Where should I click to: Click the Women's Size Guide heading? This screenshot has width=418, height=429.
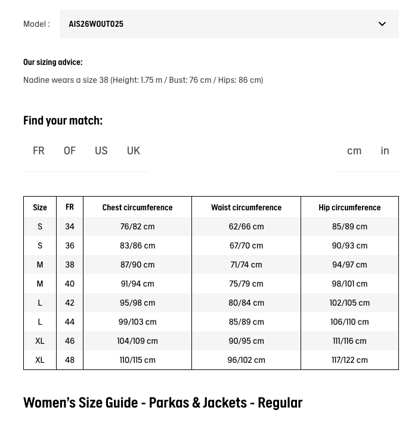(163, 403)
